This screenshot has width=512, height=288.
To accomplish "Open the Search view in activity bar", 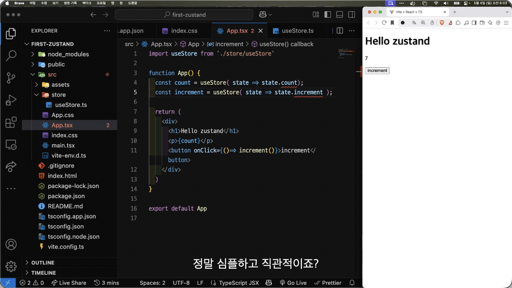I will 11,55.
